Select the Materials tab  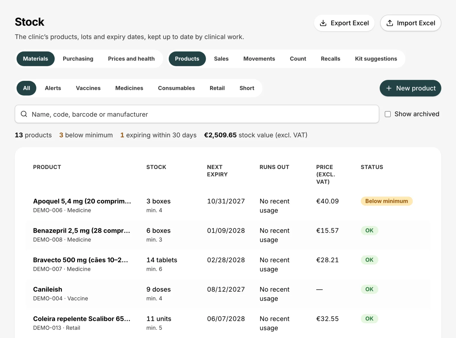click(x=36, y=59)
